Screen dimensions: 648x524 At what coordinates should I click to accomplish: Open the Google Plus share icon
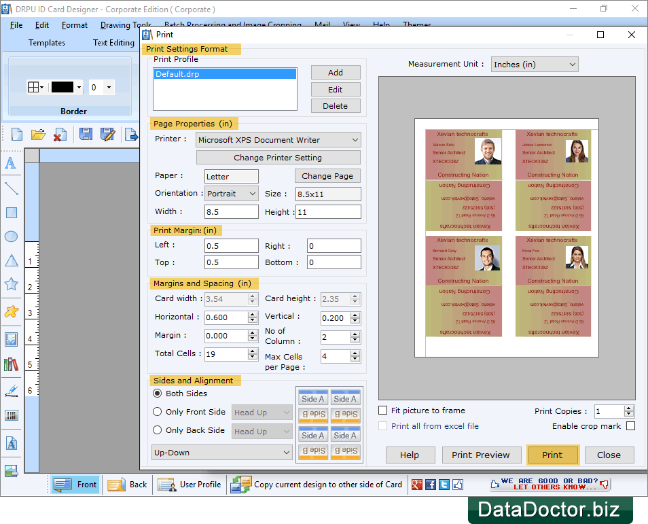click(x=417, y=485)
